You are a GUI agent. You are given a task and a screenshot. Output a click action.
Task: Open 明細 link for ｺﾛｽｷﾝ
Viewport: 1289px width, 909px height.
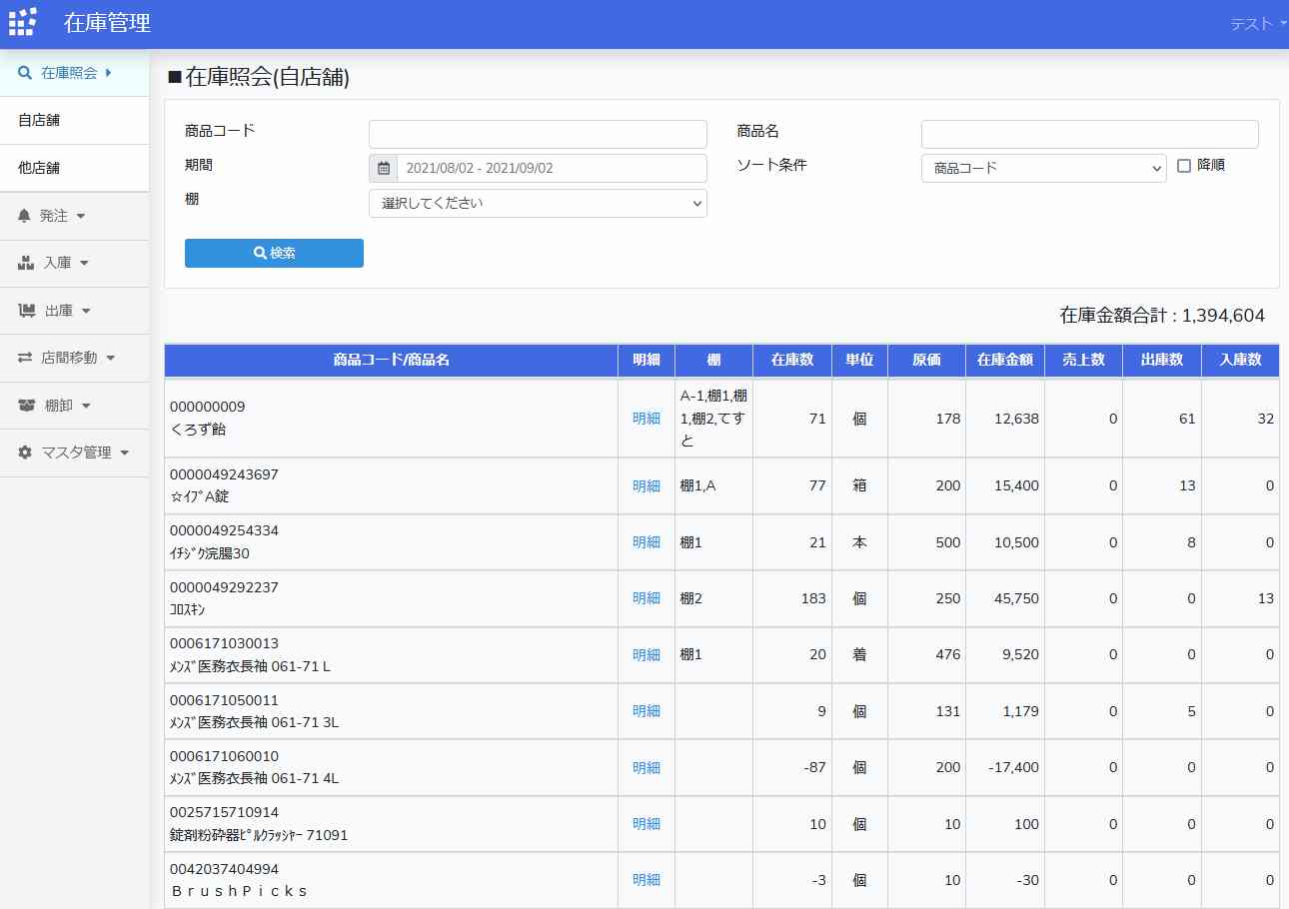pos(646,598)
